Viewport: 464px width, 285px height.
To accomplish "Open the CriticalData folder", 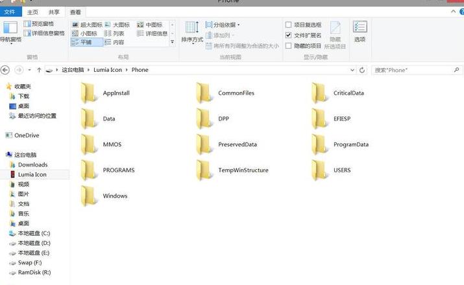I will (x=337, y=93).
